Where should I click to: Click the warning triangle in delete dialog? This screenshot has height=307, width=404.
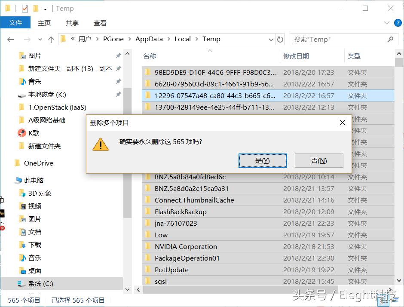coord(100,145)
